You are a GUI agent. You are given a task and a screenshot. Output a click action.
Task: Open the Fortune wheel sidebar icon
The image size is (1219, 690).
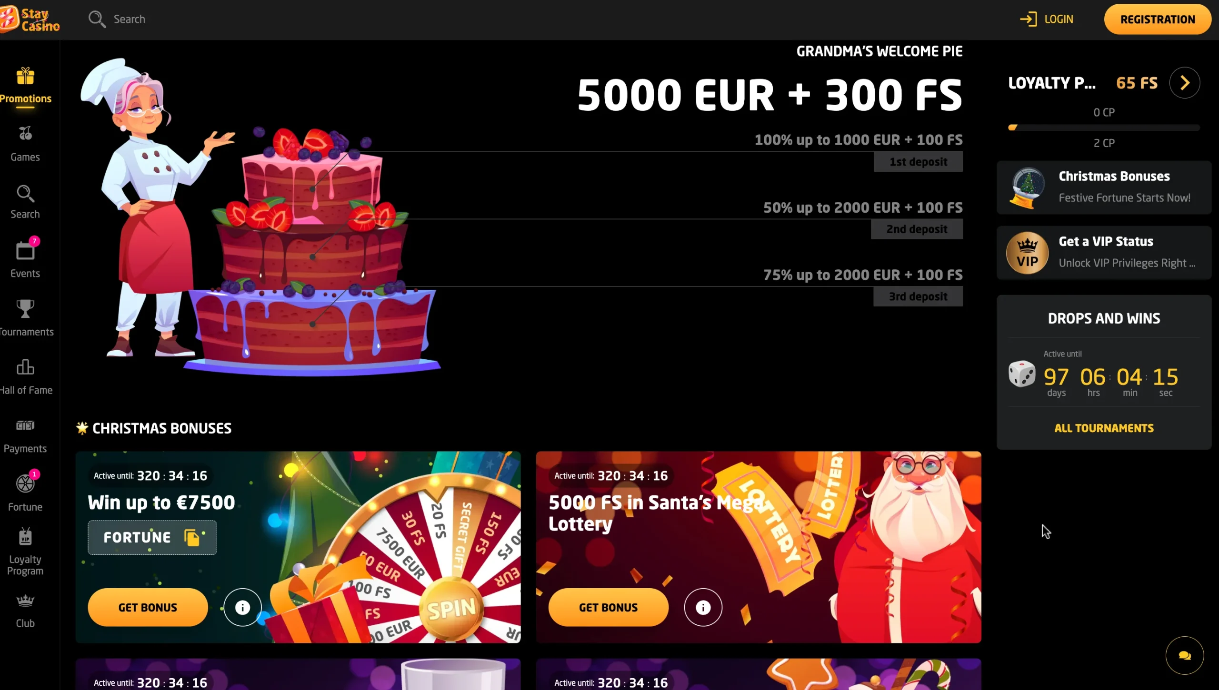coord(25,483)
